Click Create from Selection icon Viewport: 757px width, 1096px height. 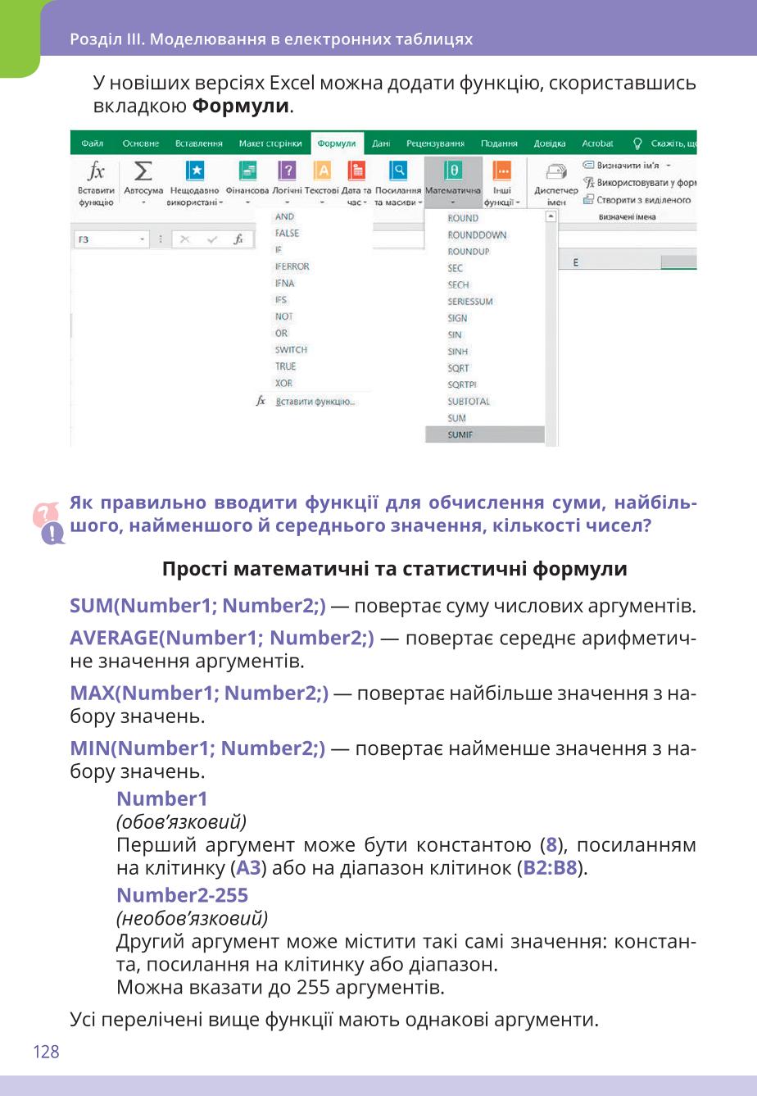pos(587,200)
